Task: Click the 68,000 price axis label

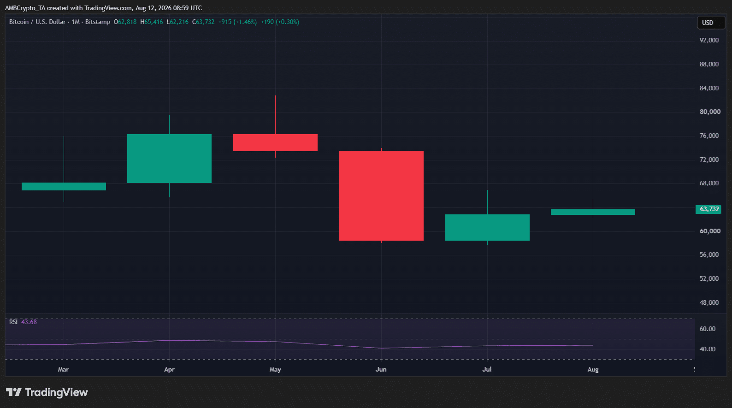Action: pyautogui.click(x=709, y=183)
